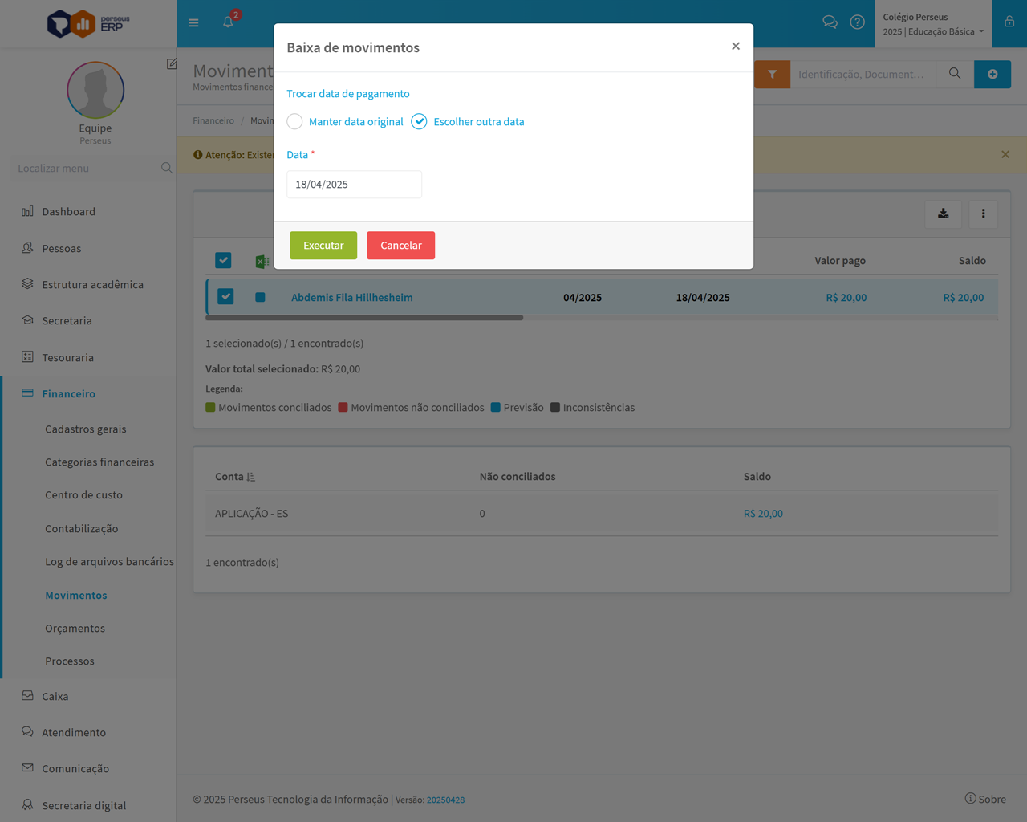This screenshot has height=822, width=1027.
Task: Click the Data input field
Action: tap(354, 185)
